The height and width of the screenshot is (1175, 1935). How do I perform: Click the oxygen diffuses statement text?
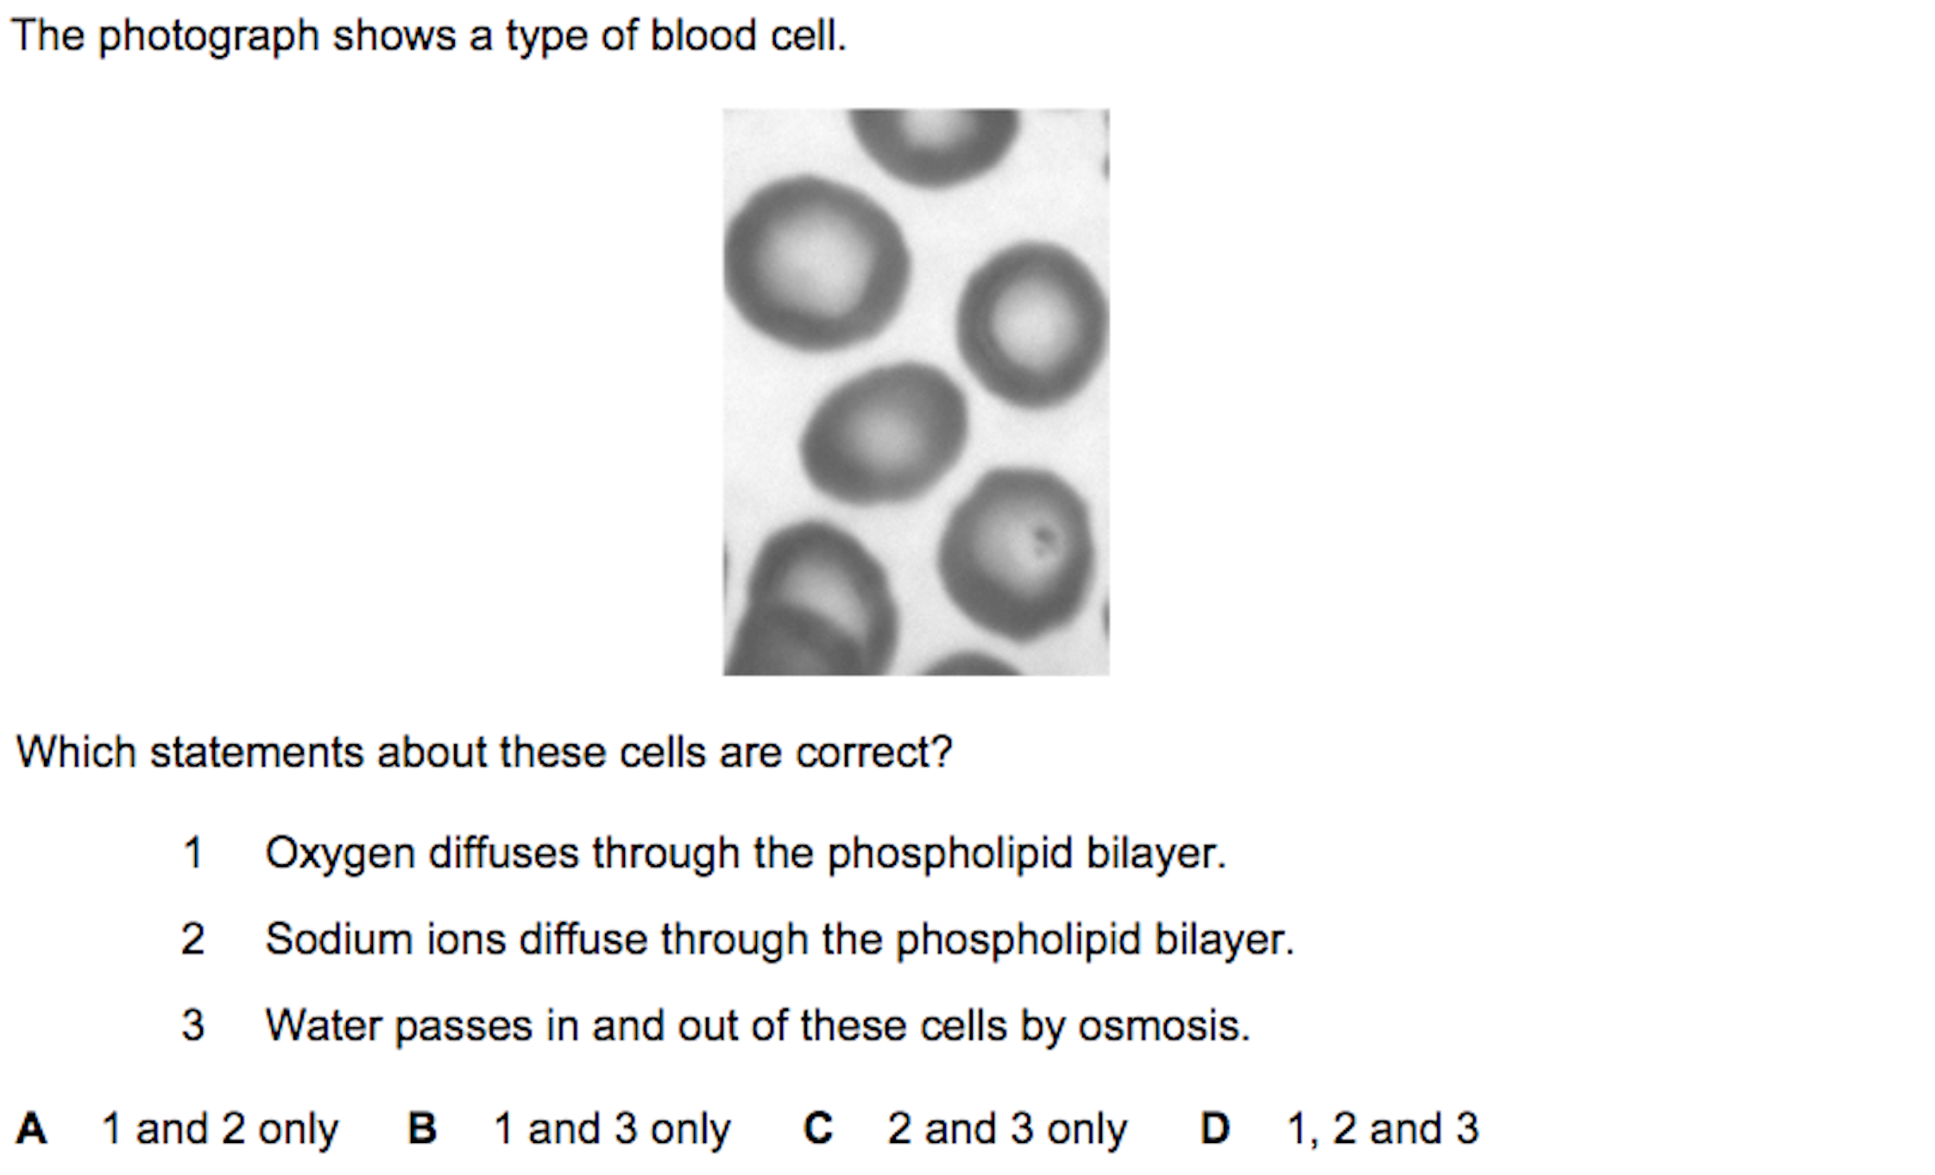click(x=745, y=854)
